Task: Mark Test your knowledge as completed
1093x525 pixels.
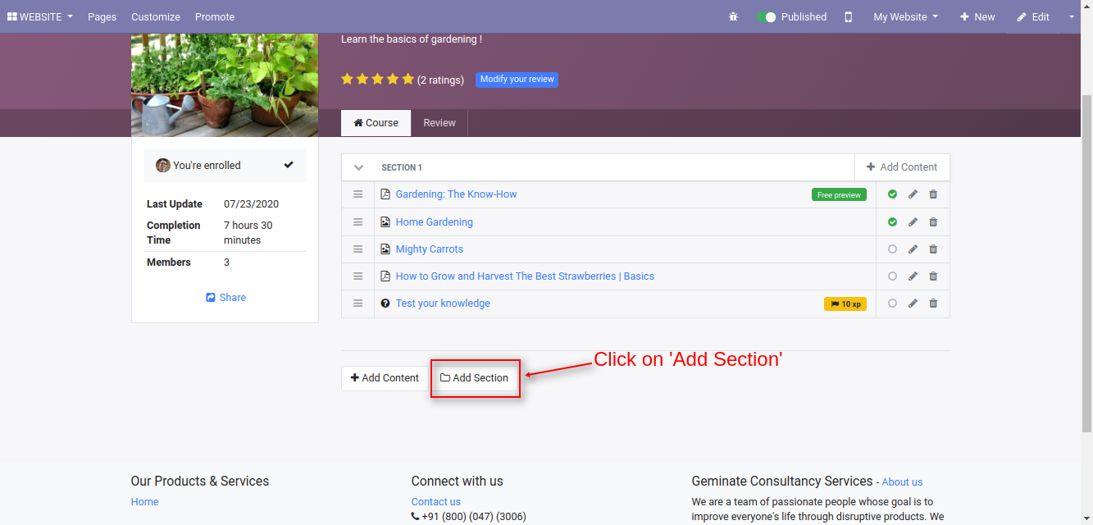Action: click(892, 304)
